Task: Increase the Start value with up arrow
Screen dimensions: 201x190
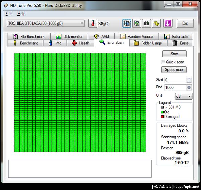Action: click(189, 78)
